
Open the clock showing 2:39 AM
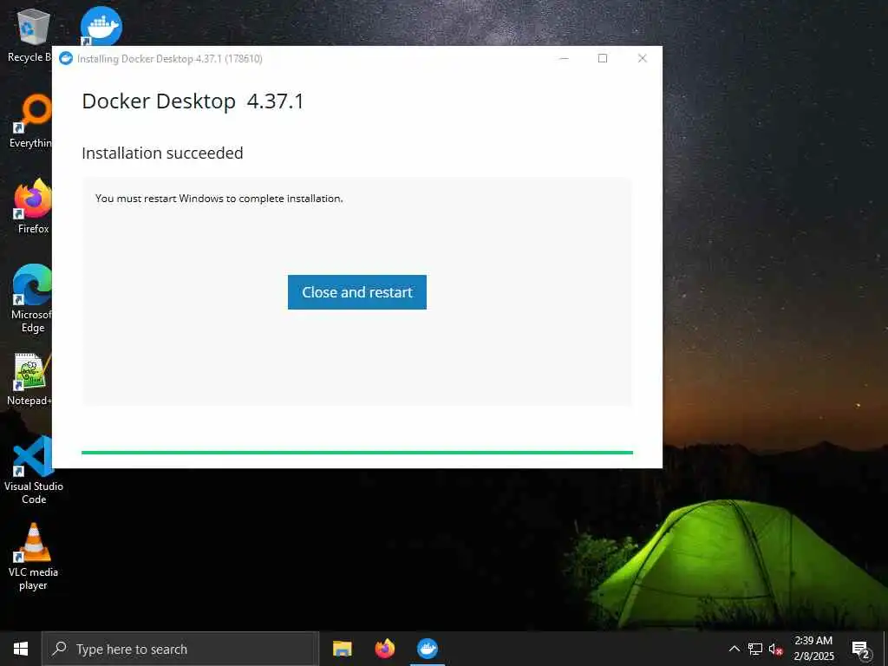[x=813, y=649]
